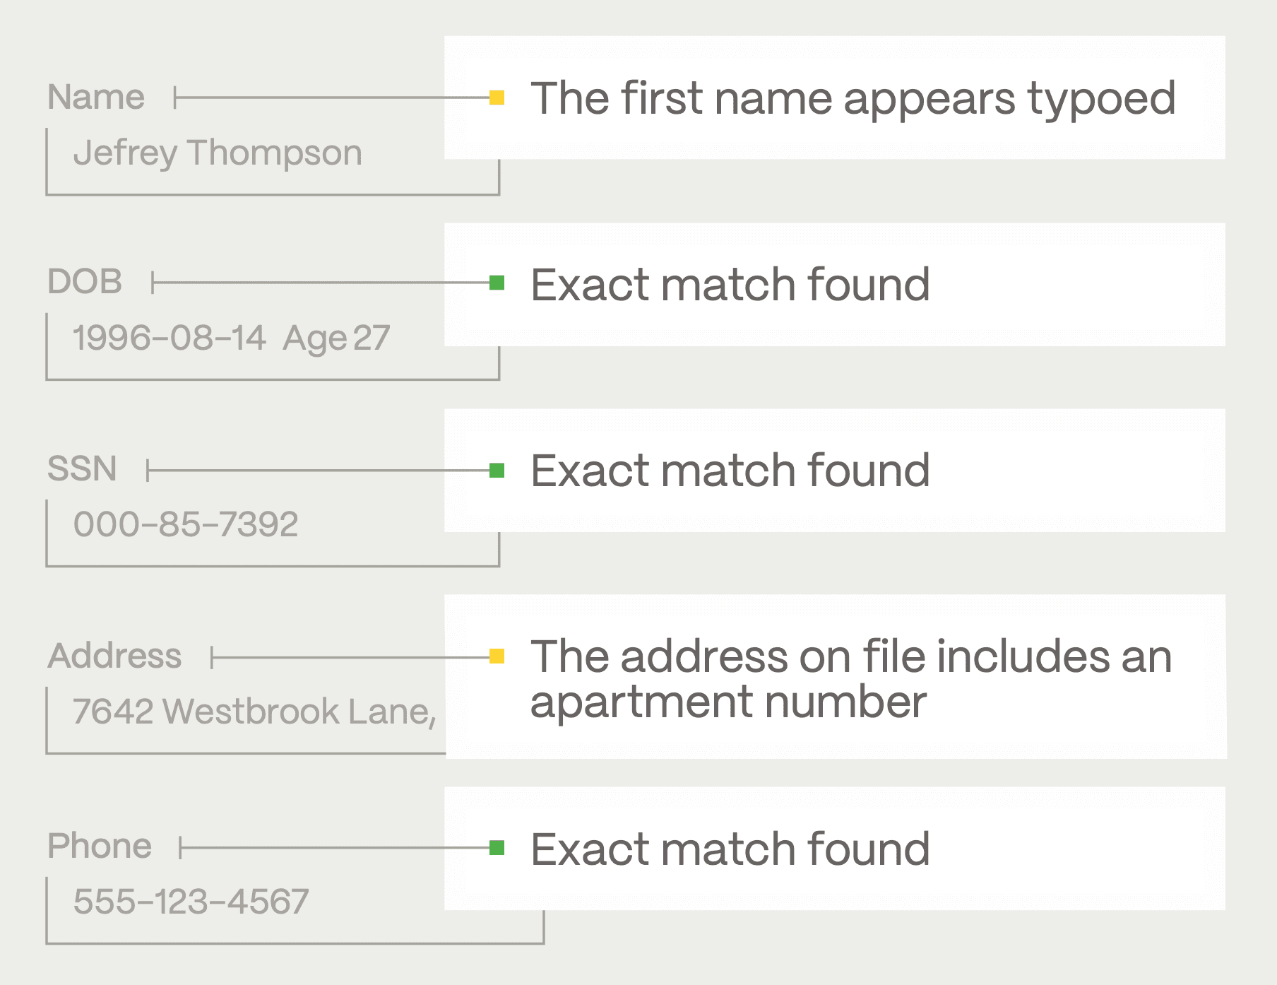Click the Address field label
The image size is (1277, 985).
114,656
